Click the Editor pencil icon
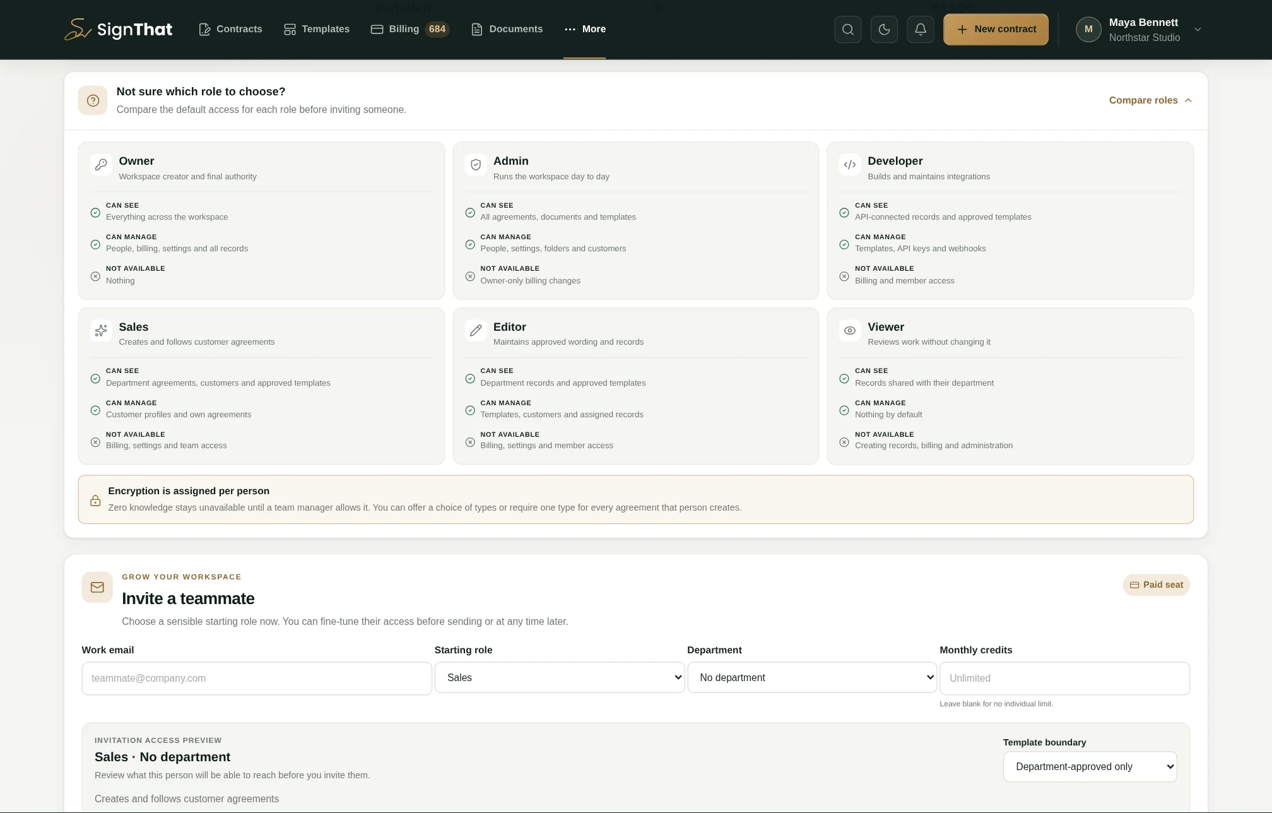1272x813 pixels. coord(476,330)
